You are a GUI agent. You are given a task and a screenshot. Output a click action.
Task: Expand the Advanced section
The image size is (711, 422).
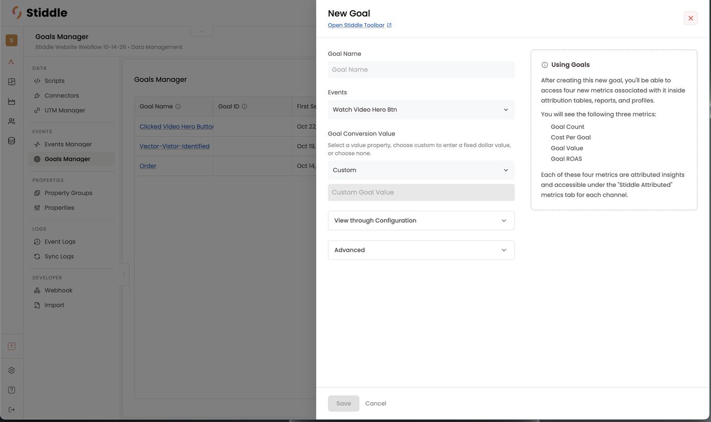pos(421,250)
